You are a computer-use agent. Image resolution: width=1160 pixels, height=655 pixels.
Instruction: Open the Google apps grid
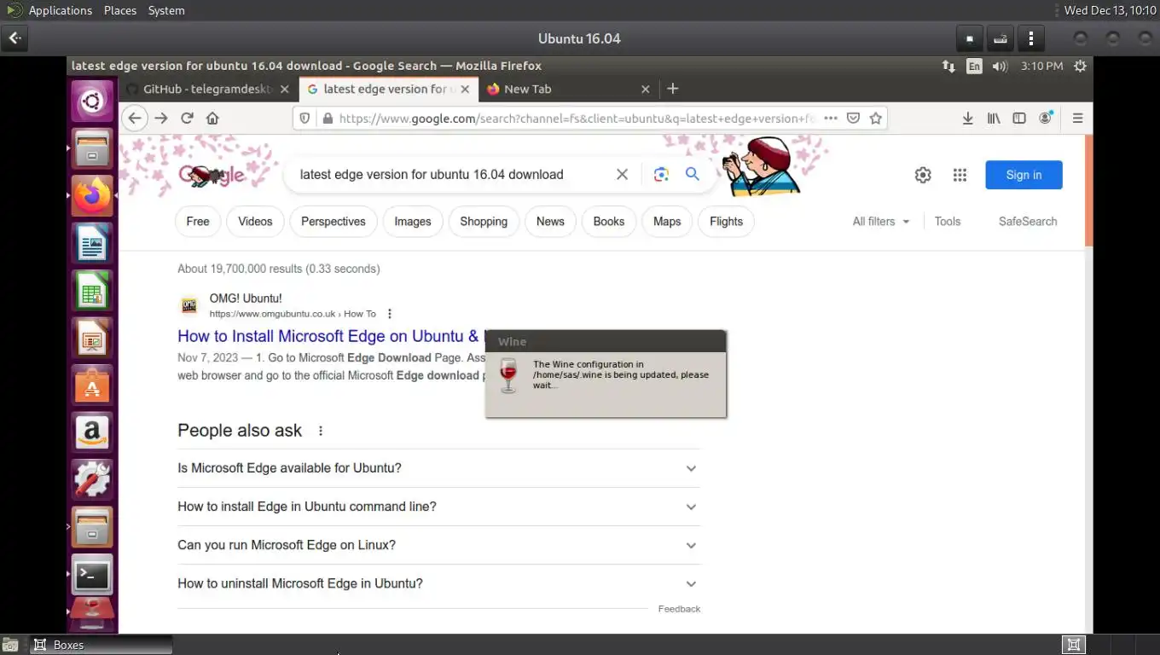tap(960, 175)
